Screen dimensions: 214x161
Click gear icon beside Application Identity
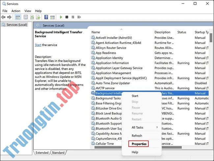93,58
